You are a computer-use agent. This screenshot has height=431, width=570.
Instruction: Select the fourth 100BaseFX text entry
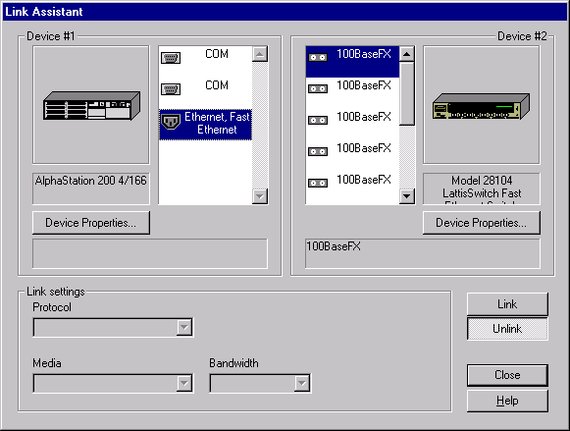(364, 148)
